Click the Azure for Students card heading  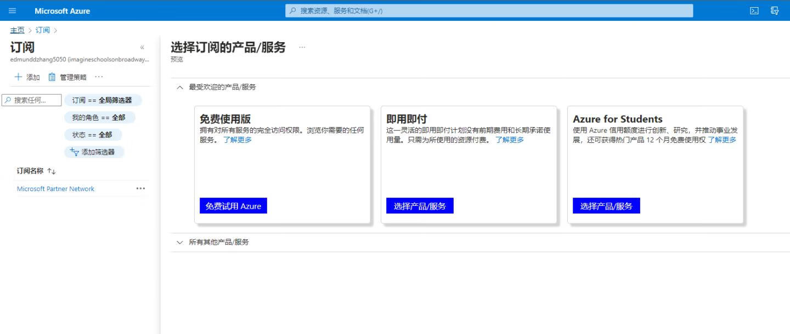click(x=618, y=119)
